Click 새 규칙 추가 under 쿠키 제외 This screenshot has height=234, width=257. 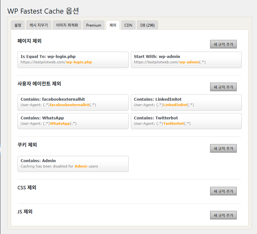[223, 148]
